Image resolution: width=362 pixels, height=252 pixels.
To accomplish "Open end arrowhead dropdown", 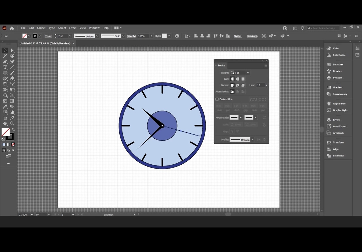I will pyautogui.click(x=255, y=118).
